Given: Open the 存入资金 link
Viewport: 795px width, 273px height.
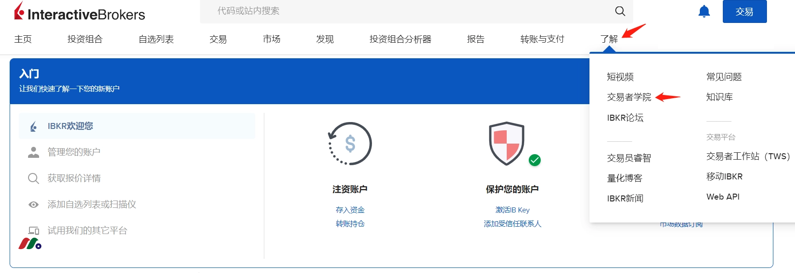Looking at the screenshot, I should pyautogui.click(x=350, y=210).
